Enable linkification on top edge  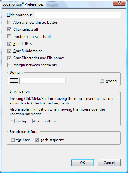point(12,121)
